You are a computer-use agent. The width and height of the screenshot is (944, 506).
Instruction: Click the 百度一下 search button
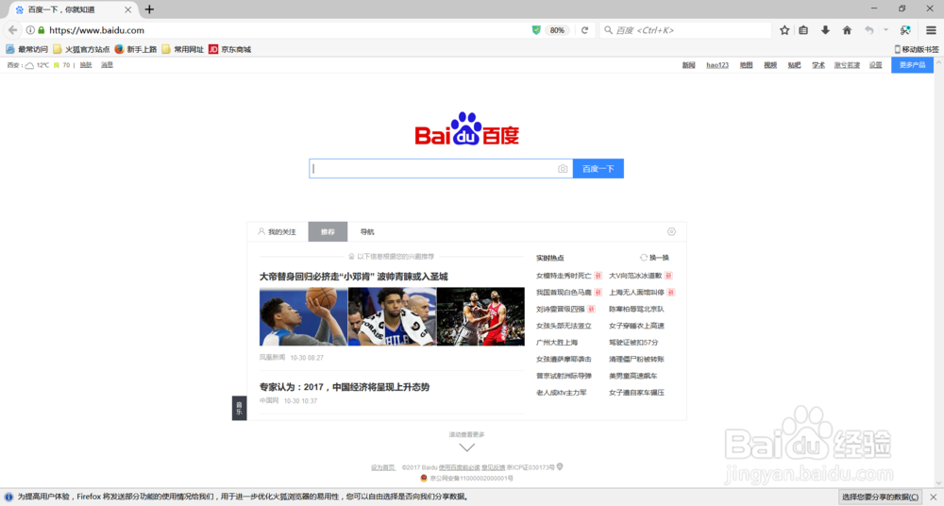pos(598,169)
